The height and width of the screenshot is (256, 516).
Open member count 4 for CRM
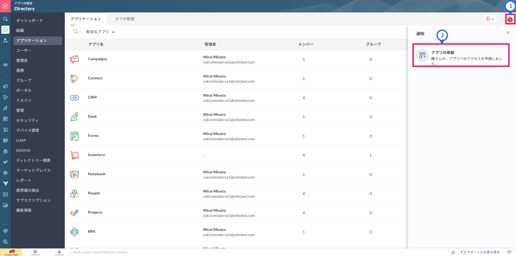coord(304,98)
